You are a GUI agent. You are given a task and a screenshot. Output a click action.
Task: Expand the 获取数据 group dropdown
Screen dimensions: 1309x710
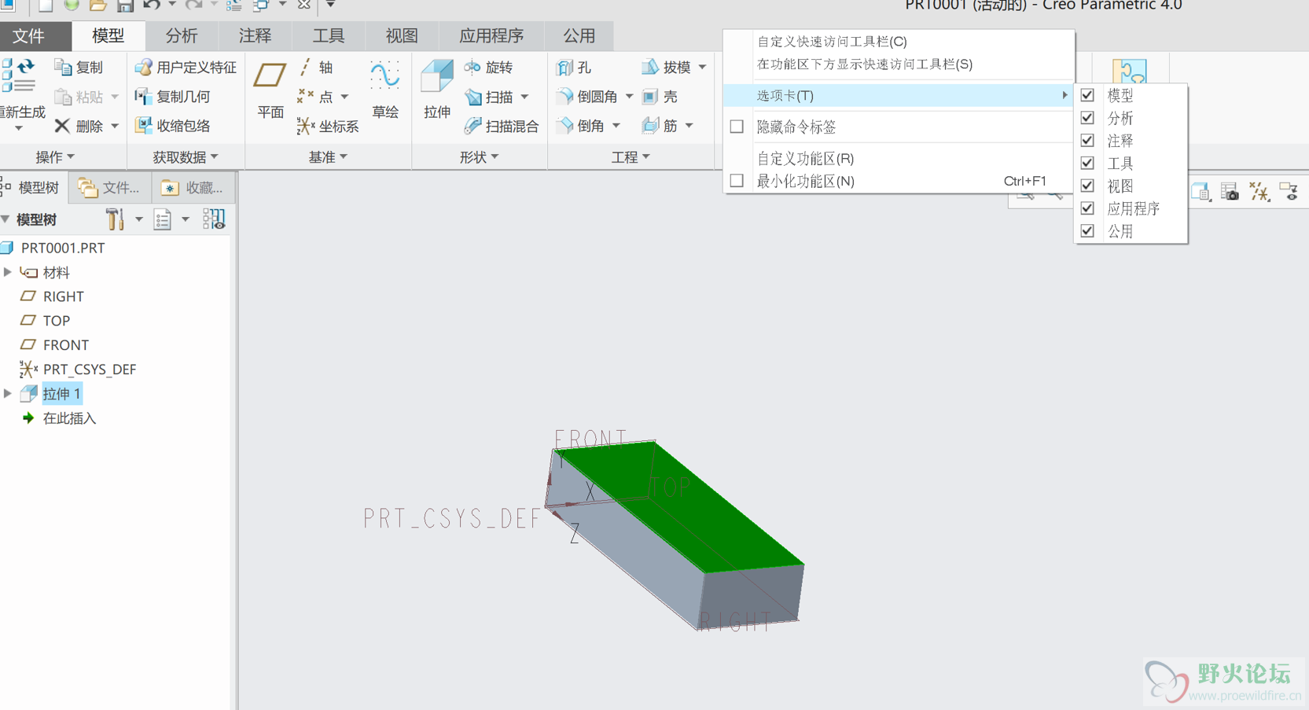pos(186,157)
